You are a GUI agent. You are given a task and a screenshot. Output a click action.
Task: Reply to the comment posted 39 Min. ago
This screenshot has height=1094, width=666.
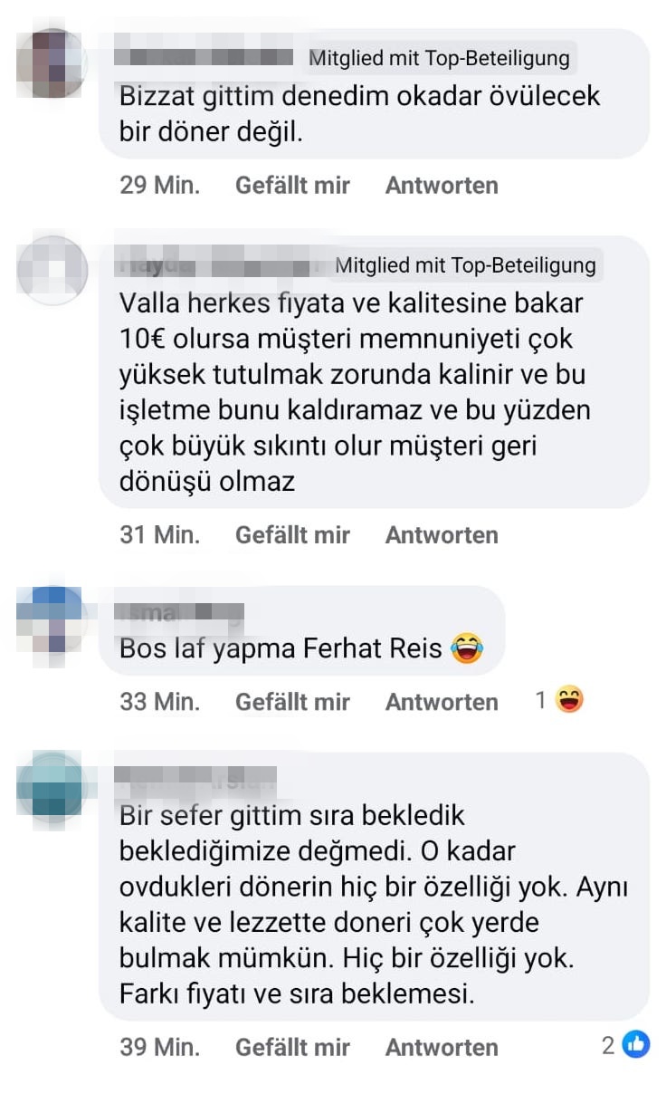tap(442, 1048)
